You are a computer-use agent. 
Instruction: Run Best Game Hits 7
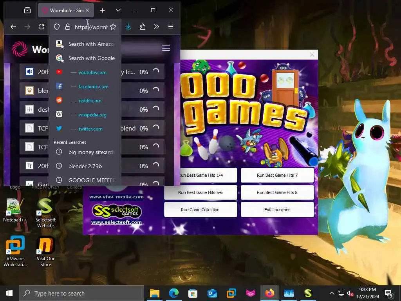pos(277,175)
